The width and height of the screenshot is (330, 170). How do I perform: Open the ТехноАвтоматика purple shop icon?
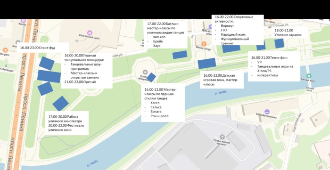point(267,111)
